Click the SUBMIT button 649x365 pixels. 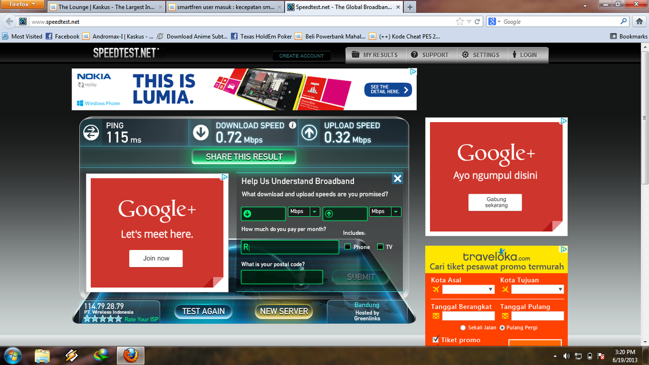[x=360, y=277]
